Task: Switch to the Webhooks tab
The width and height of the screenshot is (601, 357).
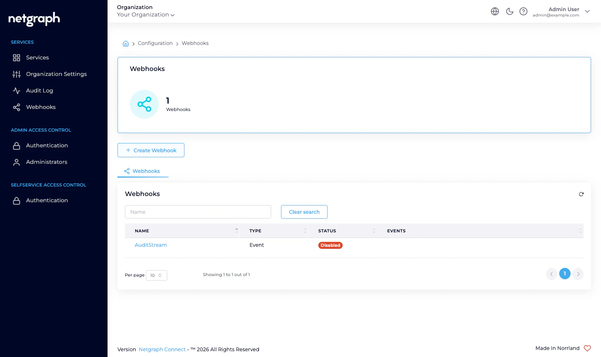Action: tap(142, 171)
